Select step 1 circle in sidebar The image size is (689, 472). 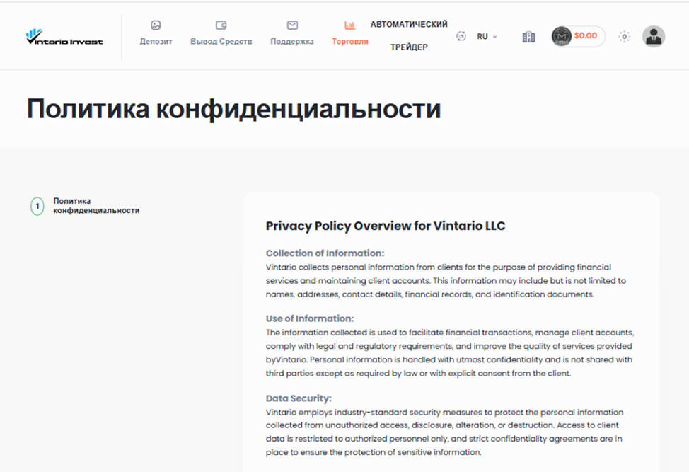[37, 207]
